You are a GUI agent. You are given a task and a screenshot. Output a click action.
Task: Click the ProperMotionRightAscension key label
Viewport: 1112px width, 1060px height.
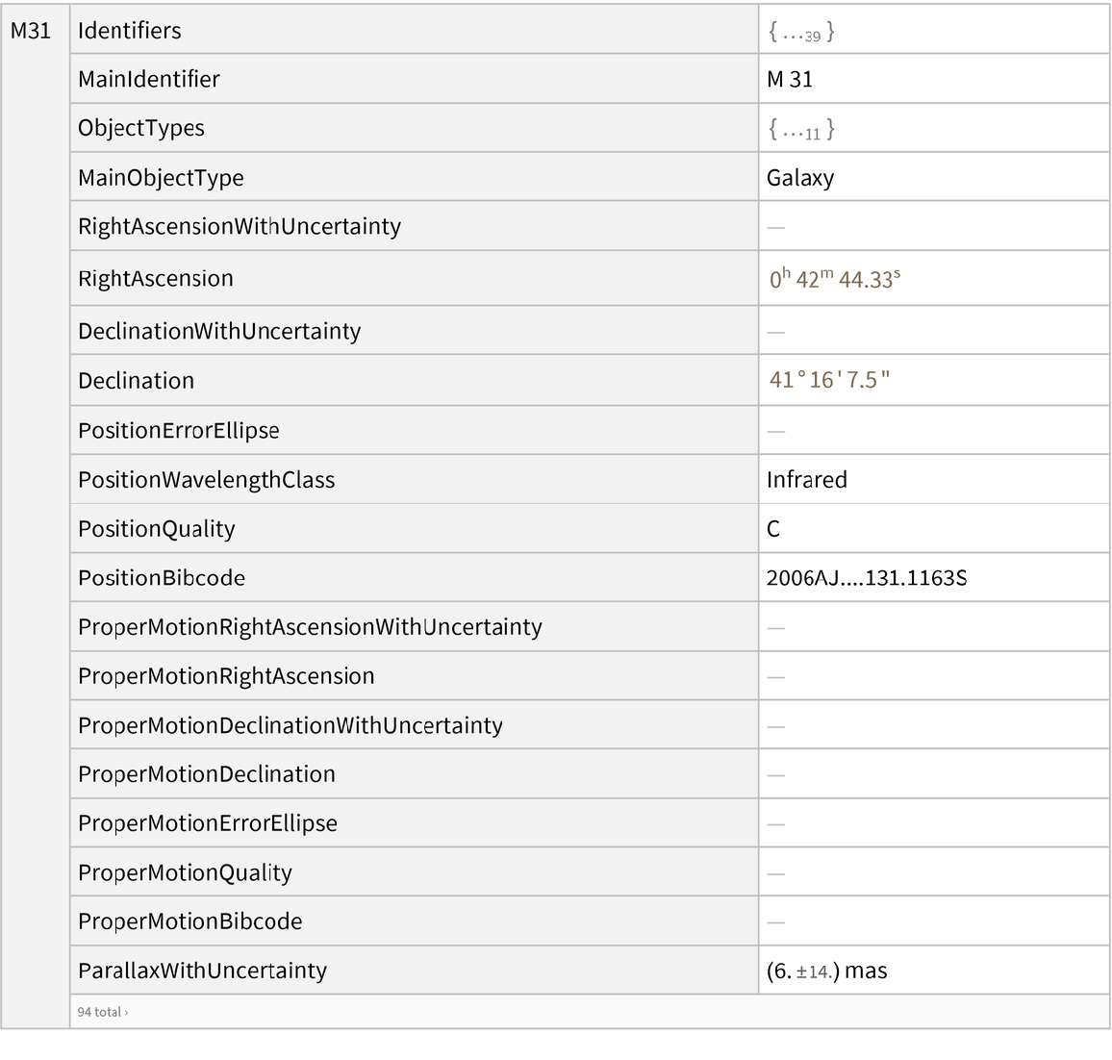[x=226, y=676]
